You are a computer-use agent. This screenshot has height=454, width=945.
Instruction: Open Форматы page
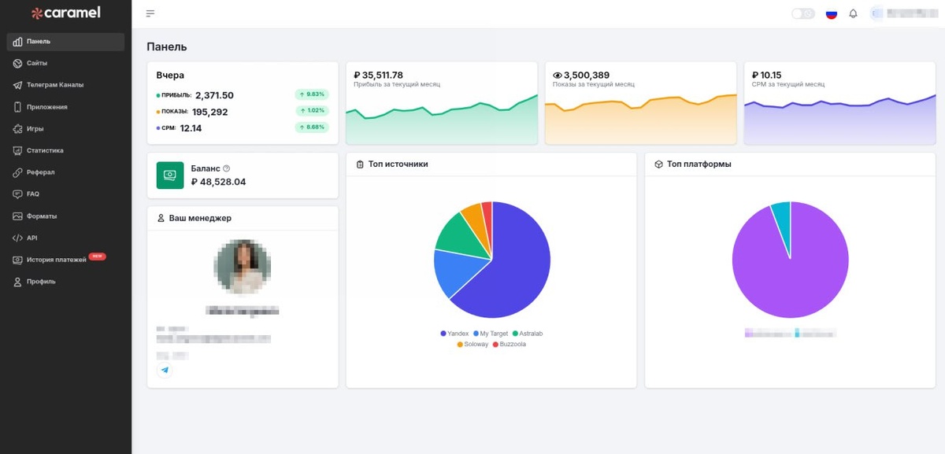point(65,216)
